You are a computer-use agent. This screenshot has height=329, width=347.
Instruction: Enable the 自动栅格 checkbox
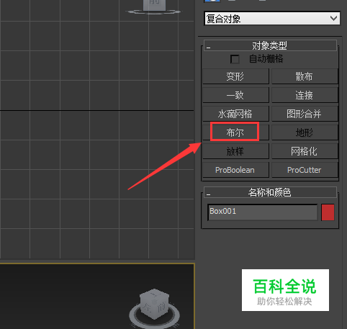pyautogui.click(x=235, y=59)
